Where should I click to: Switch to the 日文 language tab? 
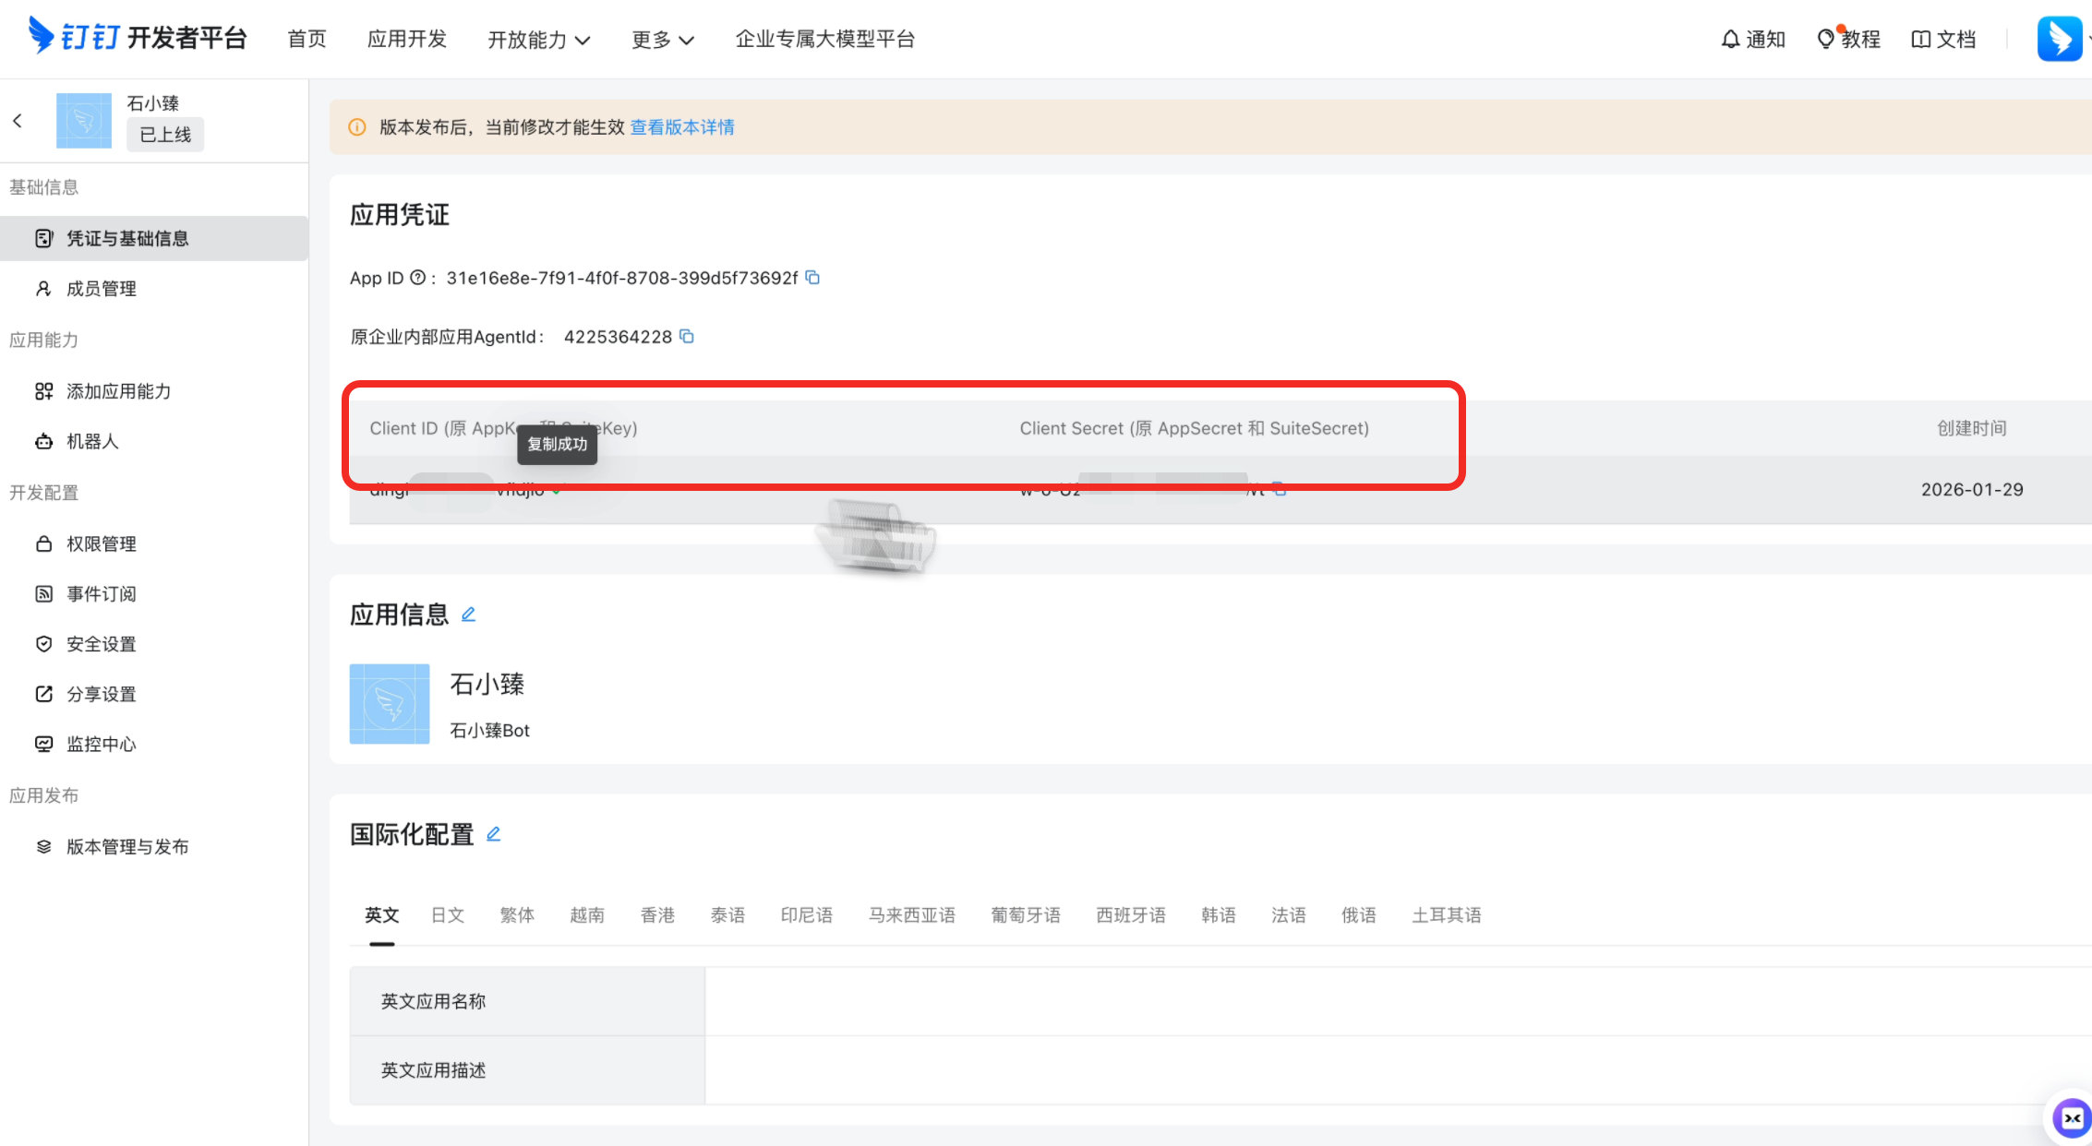click(447, 914)
